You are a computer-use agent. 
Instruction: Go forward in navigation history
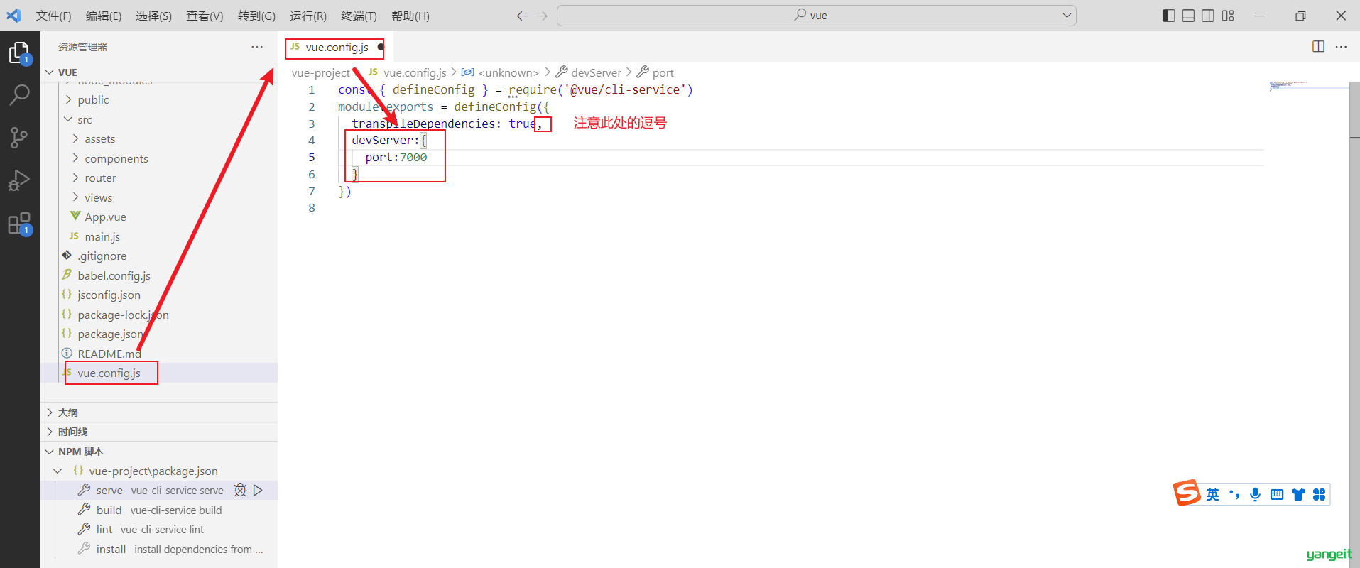542,16
